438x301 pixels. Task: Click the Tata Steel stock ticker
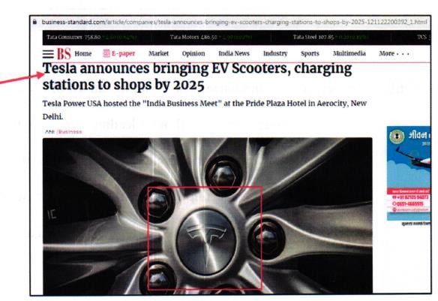[331, 38]
